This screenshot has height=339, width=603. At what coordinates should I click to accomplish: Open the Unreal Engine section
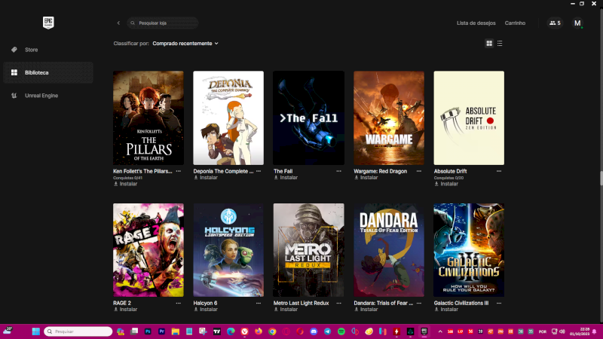click(41, 96)
